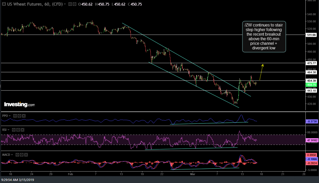This screenshot has width=319, height=183.
Task: Click the 511.66 horizontal line price label
Action: (311, 34)
